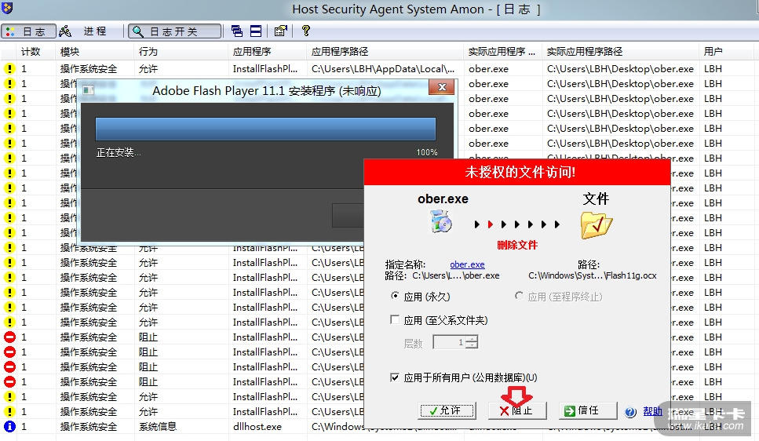Close the Adobe Flash Player installer window
Viewport: 759px width, 441px height.
[441, 87]
